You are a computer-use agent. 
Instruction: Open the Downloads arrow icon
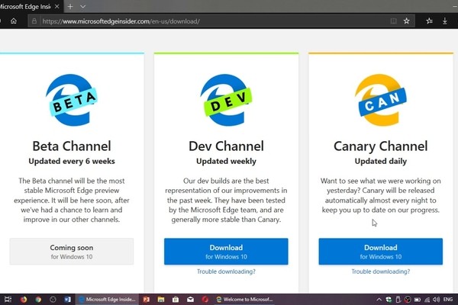click(x=444, y=21)
